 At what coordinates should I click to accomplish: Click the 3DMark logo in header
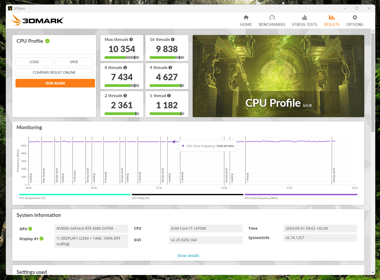click(x=37, y=20)
